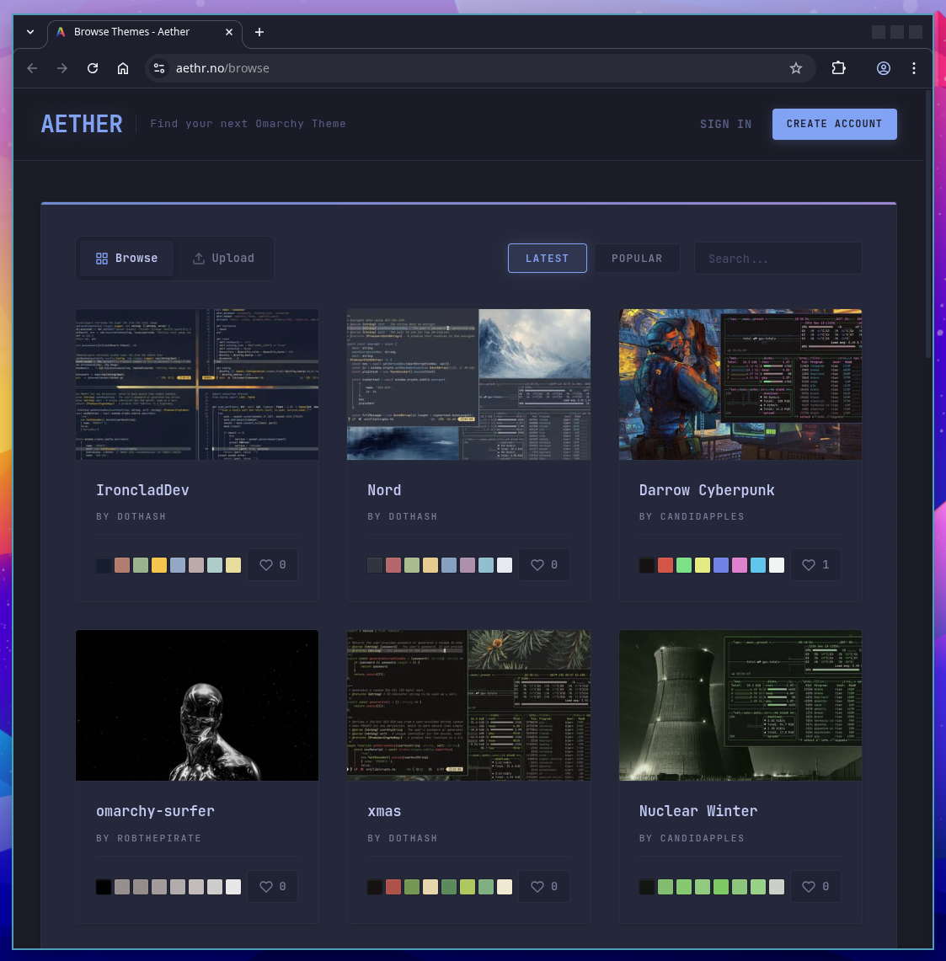The height and width of the screenshot is (961, 946).
Task: Click BY CANDIDAPPLES under Darrow Cyberpunk
Action: (692, 516)
